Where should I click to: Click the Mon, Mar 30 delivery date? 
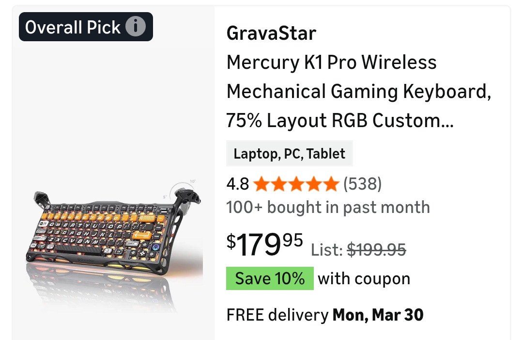pos(378,315)
